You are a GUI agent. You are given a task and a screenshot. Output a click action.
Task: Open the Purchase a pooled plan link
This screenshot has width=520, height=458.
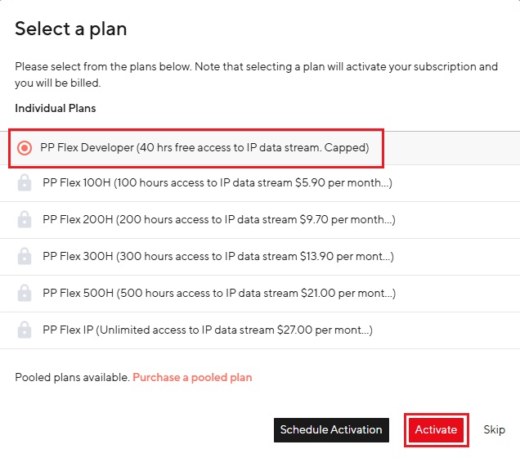click(x=192, y=378)
